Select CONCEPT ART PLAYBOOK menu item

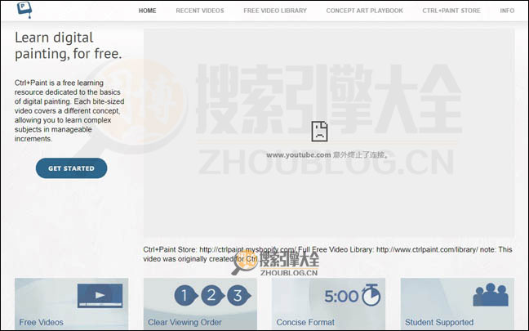(365, 11)
